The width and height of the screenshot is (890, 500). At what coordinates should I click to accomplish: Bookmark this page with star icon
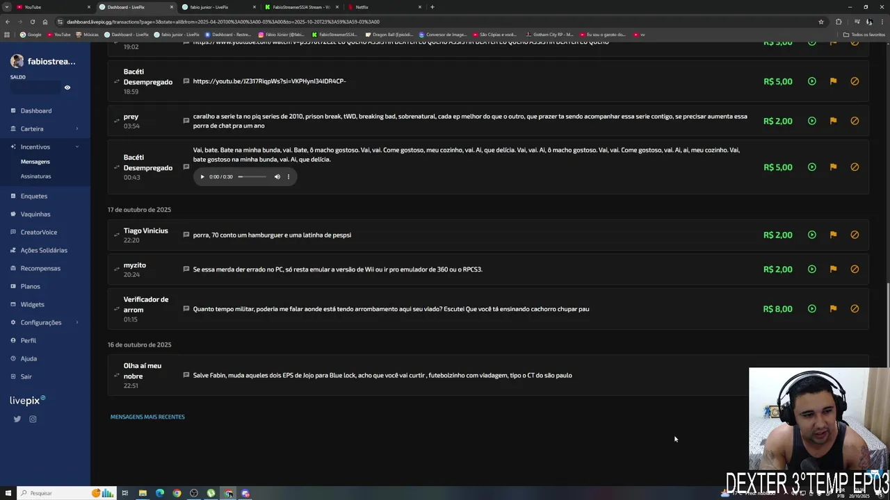point(820,22)
